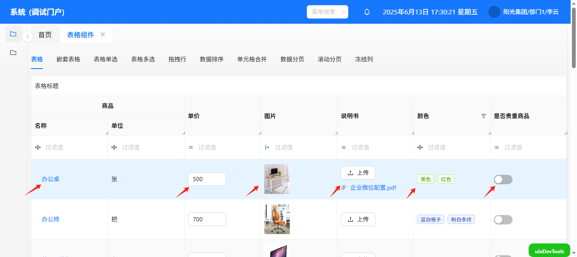The width and height of the screenshot is (577, 257).
Task: Toggle 是否贵重商品 switch for 办公桌
Action: [503, 180]
